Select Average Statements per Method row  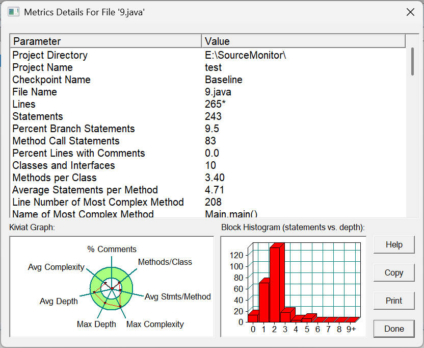208,190
